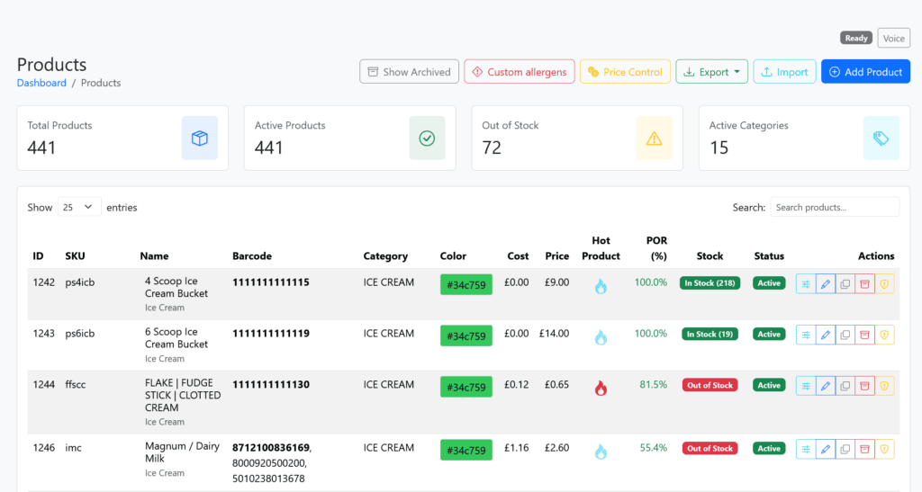Click the Out of Stock warning icon

[654, 138]
